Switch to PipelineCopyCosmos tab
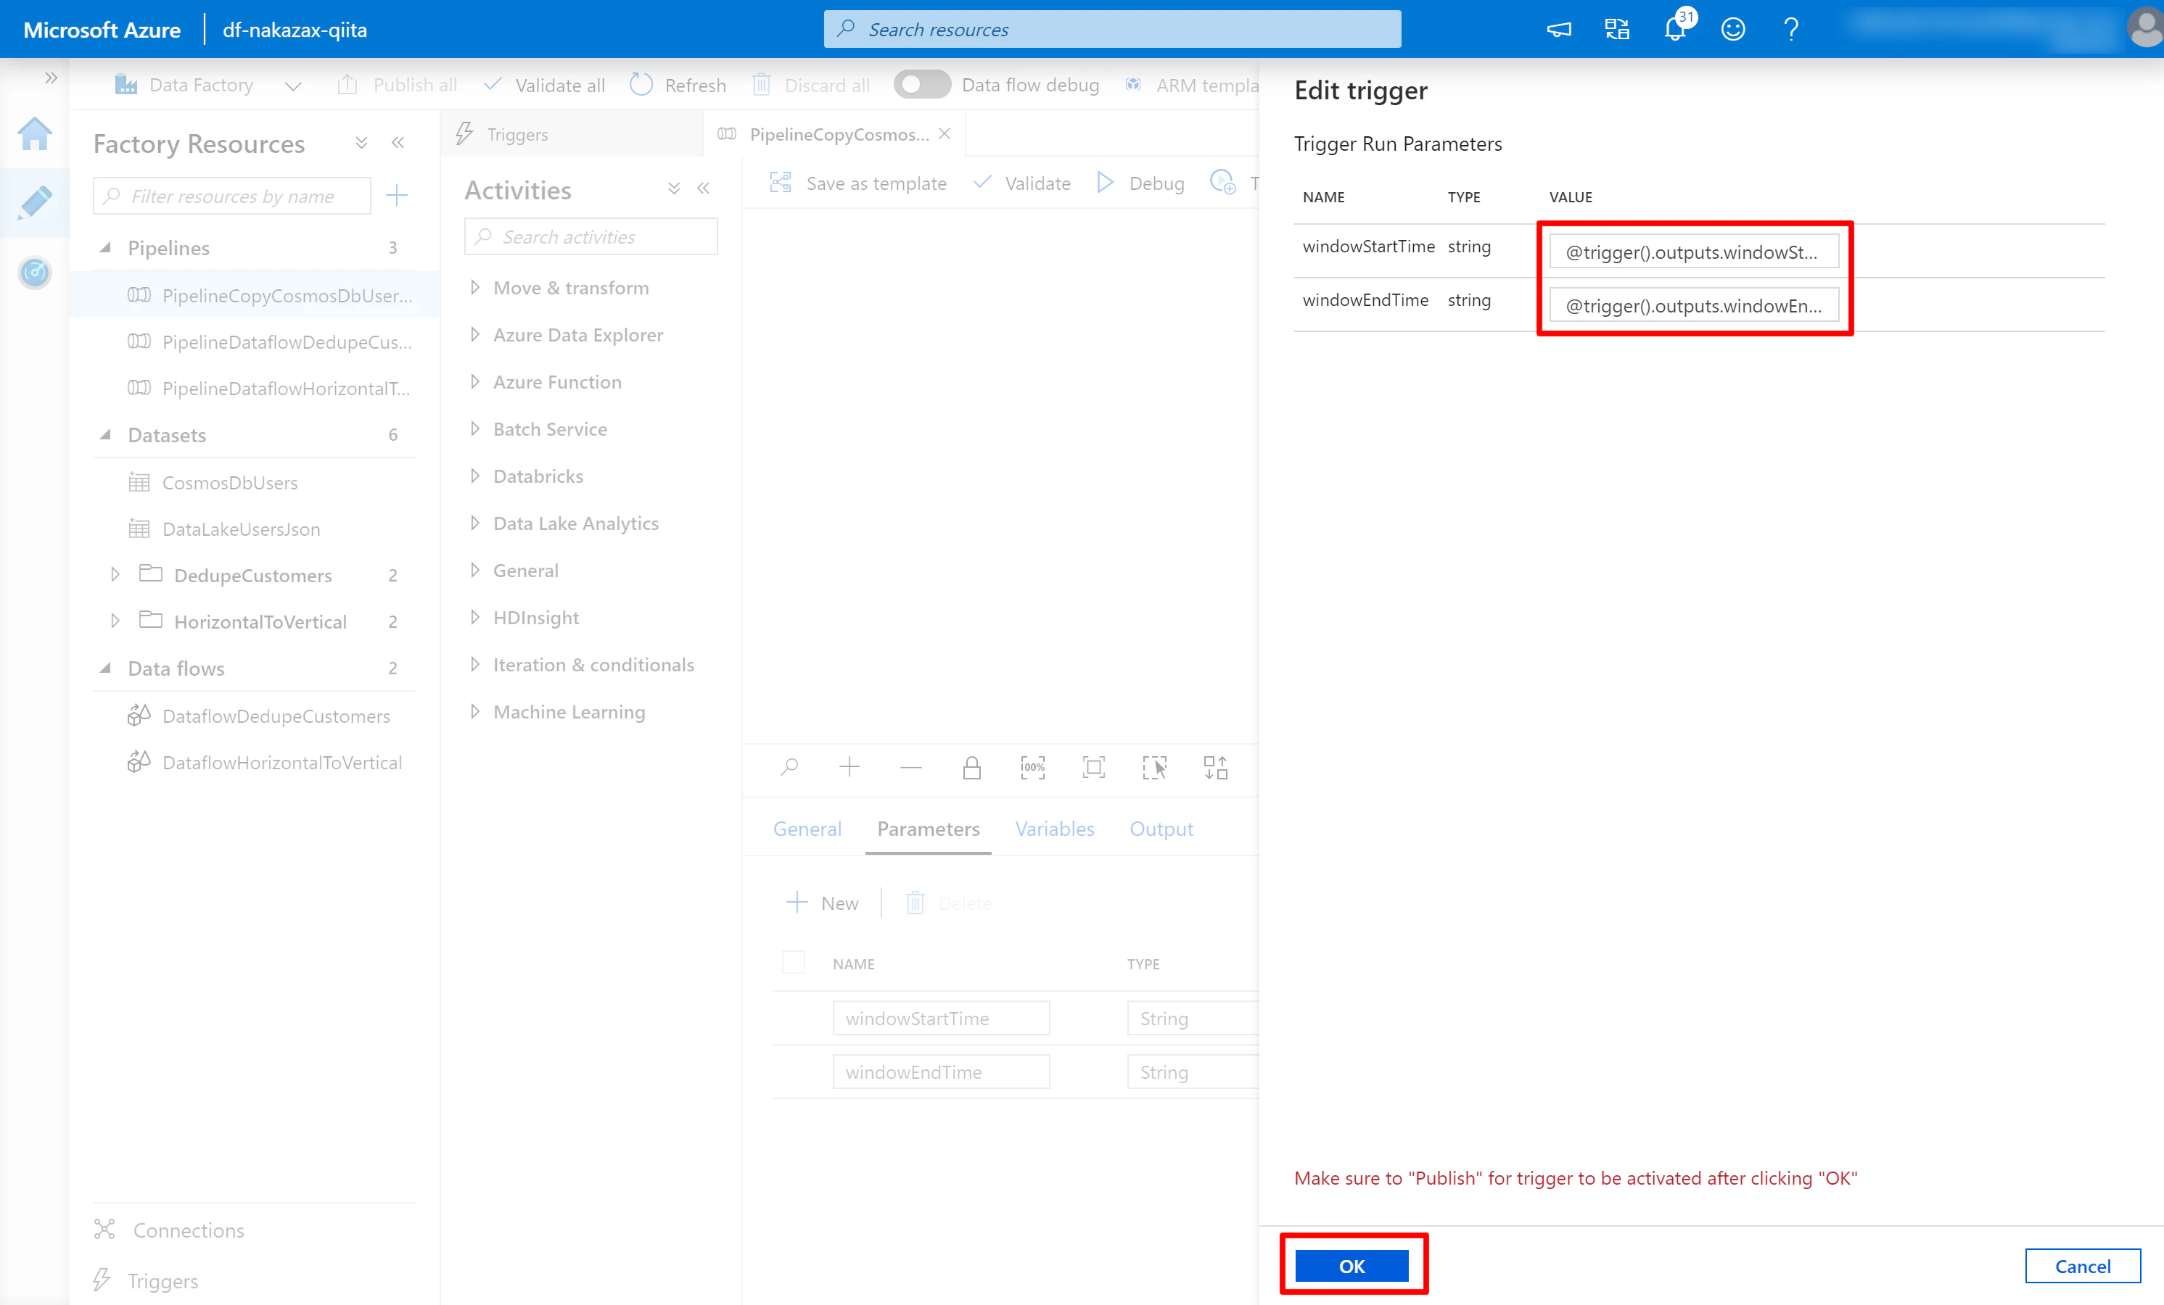The width and height of the screenshot is (2164, 1305). click(x=826, y=134)
